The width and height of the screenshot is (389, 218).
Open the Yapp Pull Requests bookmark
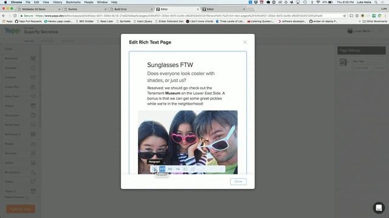click(29, 22)
